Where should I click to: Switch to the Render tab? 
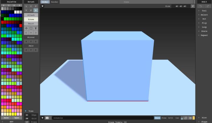click(x=54, y=2)
